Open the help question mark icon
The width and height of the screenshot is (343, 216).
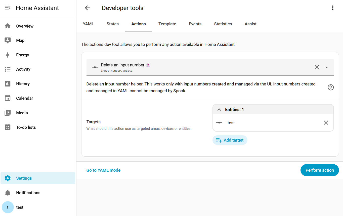coord(331,87)
